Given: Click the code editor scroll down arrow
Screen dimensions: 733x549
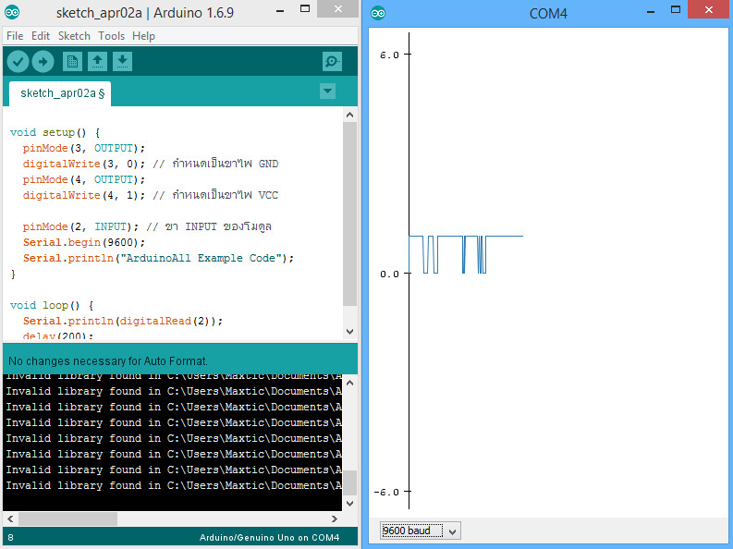Looking at the screenshot, I should click(349, 331).
